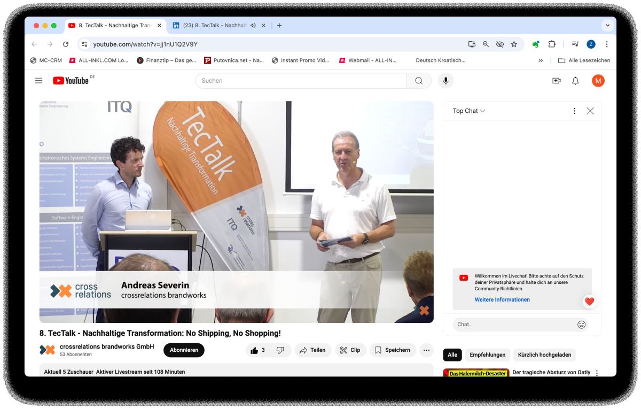Click the live video player
Image resolution: width=641 pixels, height=409 pixels.
tap(236, 212)
